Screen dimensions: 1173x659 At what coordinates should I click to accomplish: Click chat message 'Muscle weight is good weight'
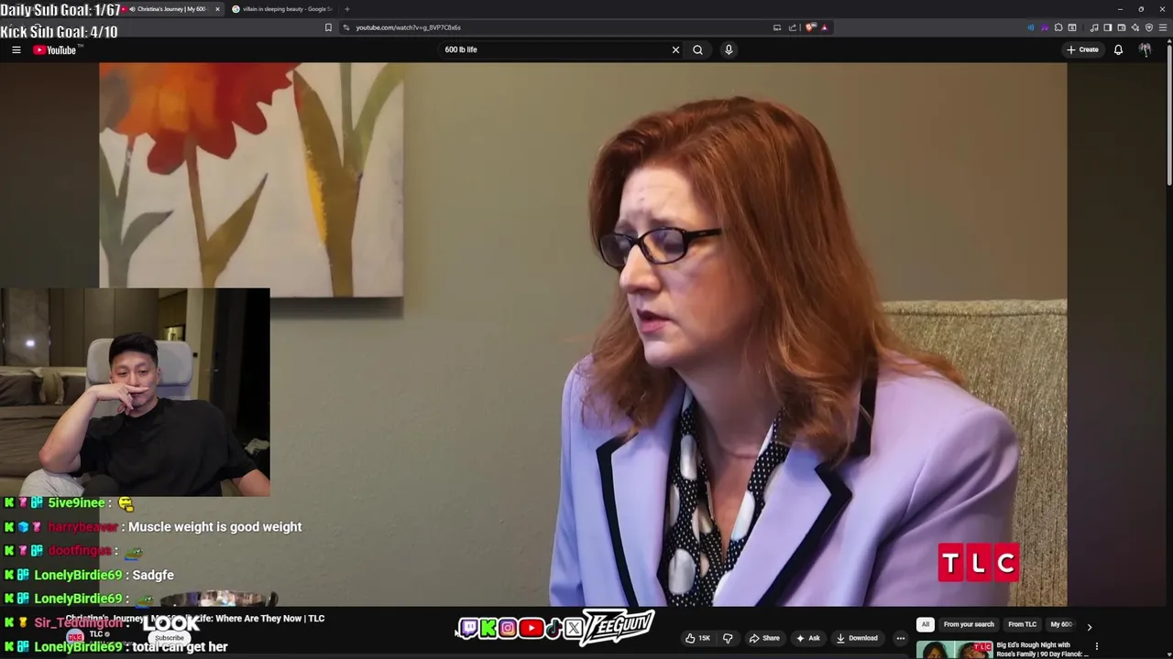[x=214, y=527]
